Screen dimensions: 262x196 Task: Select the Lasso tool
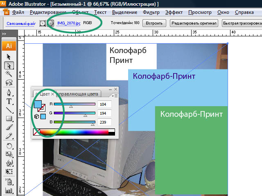click(x=9, y=82)
